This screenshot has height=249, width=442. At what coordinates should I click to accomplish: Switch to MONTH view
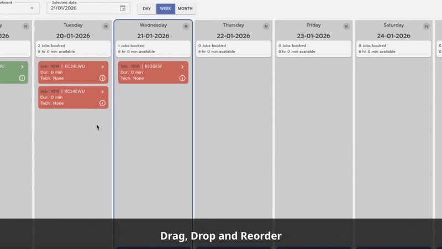(x=185, y=8)
